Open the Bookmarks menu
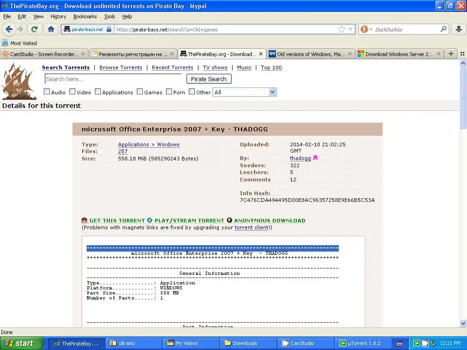 click(x=85, y=16)
